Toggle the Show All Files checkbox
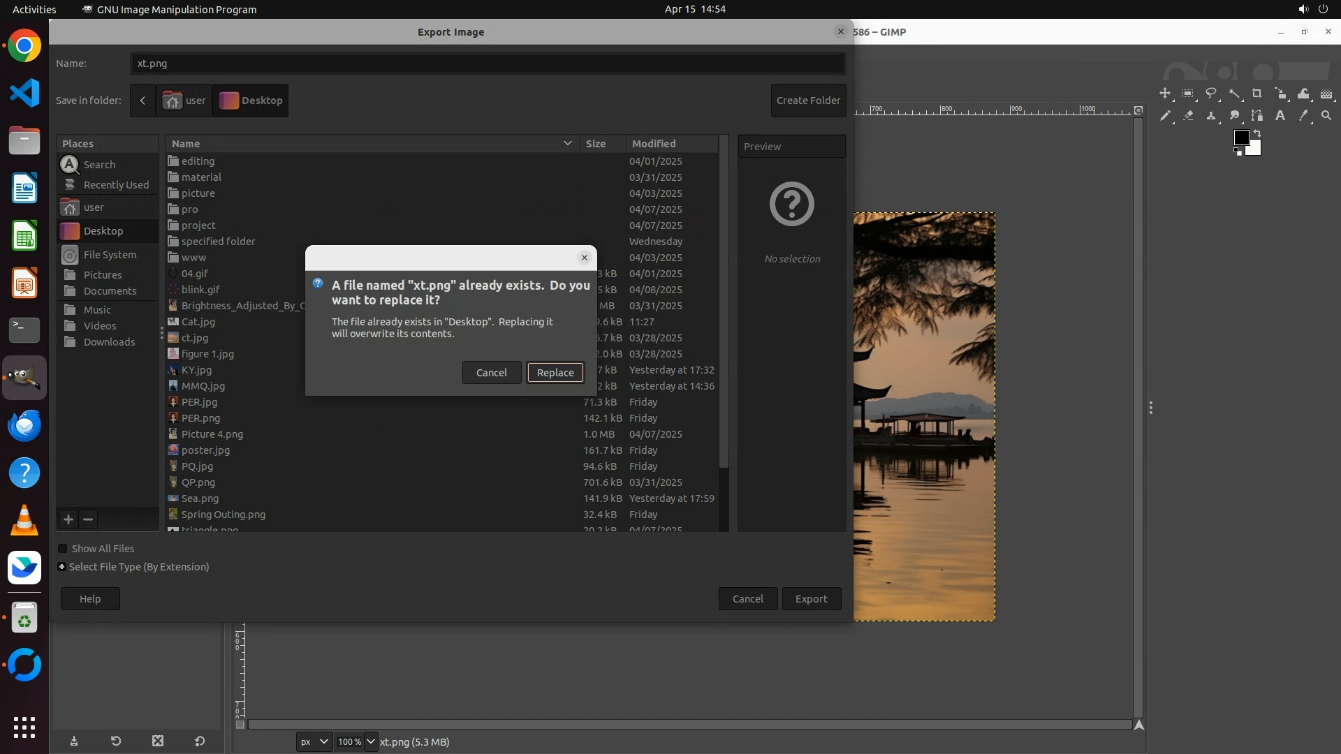Screen dimensions: 1341x754 [x=63, y=549]
